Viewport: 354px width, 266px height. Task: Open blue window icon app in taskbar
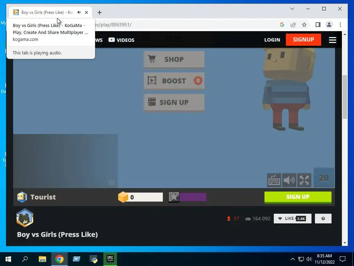[76, 259]
